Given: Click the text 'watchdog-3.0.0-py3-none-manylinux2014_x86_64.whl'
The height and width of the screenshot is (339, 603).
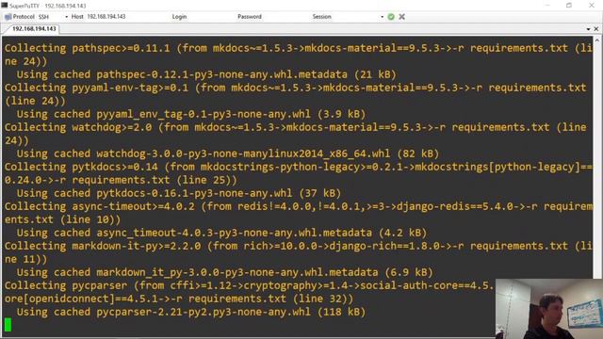Looking at the screenshot, I should point(243,153).
